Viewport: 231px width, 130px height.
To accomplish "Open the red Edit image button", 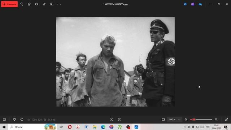I will coord(9,4).
